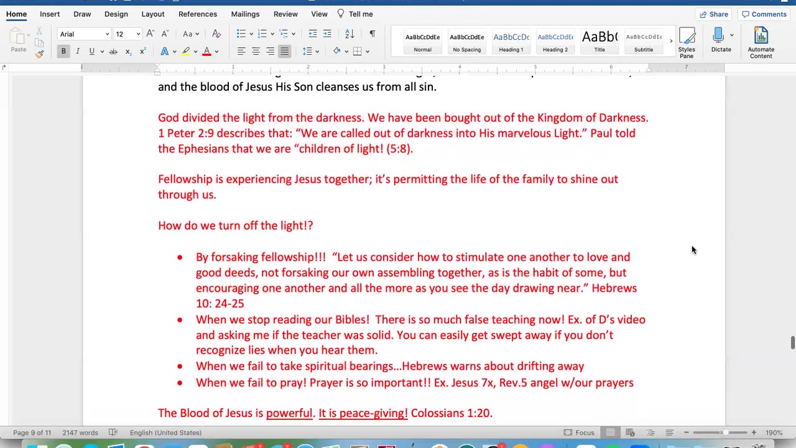Screen dimensions: 796x448
Task: Click the 2147 words count
Action: pos(80,432)
